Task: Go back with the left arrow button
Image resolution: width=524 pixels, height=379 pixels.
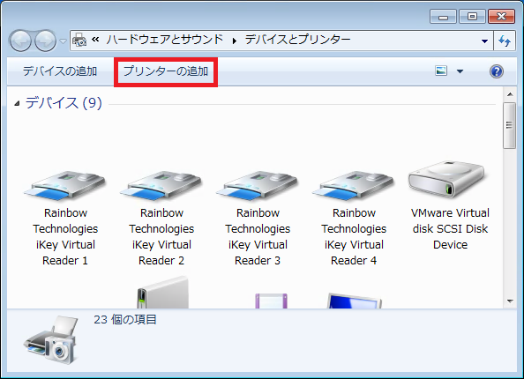Action: click(x=20, y=41)
